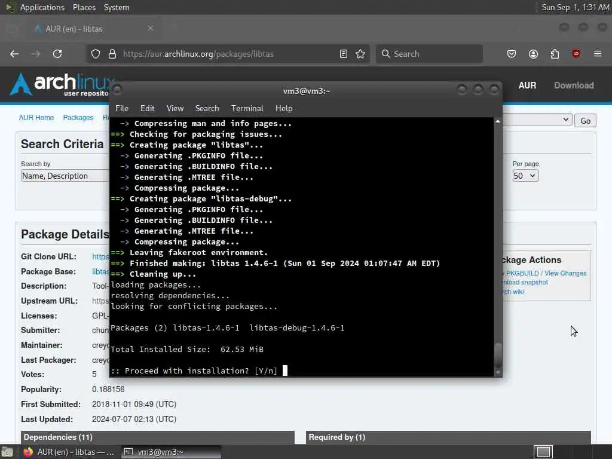Click the Last Updated date 2024-07-07 02:13

coord(134,419)
